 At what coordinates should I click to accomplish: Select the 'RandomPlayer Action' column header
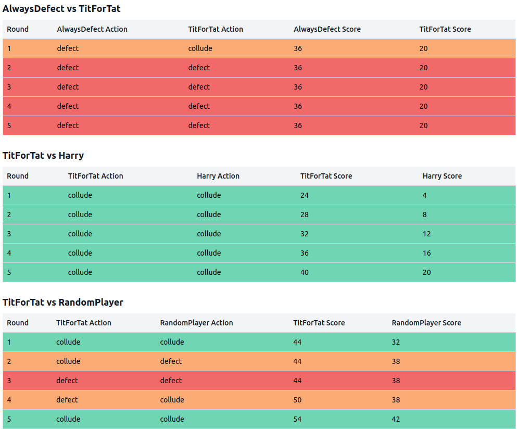click(196, 323)
